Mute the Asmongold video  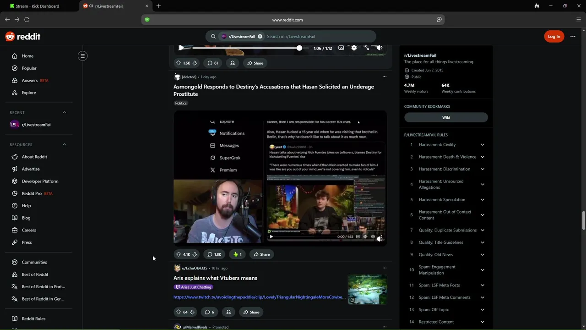379,238
